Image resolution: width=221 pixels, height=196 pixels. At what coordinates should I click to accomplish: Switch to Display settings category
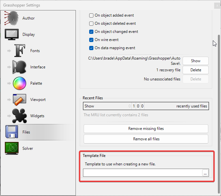(29, 35)
